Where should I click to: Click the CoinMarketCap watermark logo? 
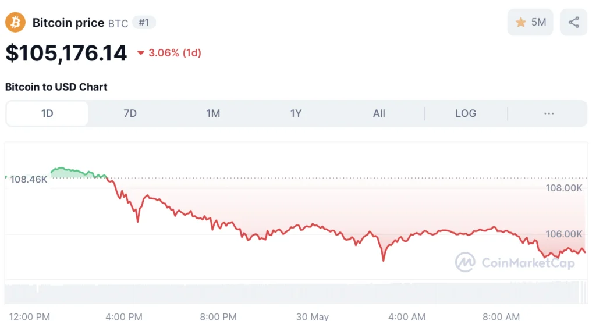point(515,262)
